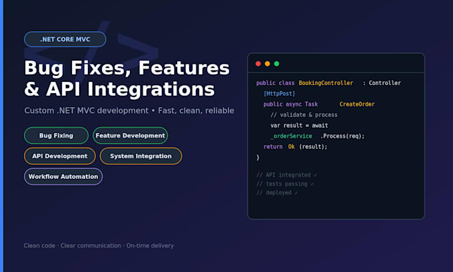The width and height of the screenshot is (453, 272).
Task: Click the green dot in code window
Action: point(276,64)
